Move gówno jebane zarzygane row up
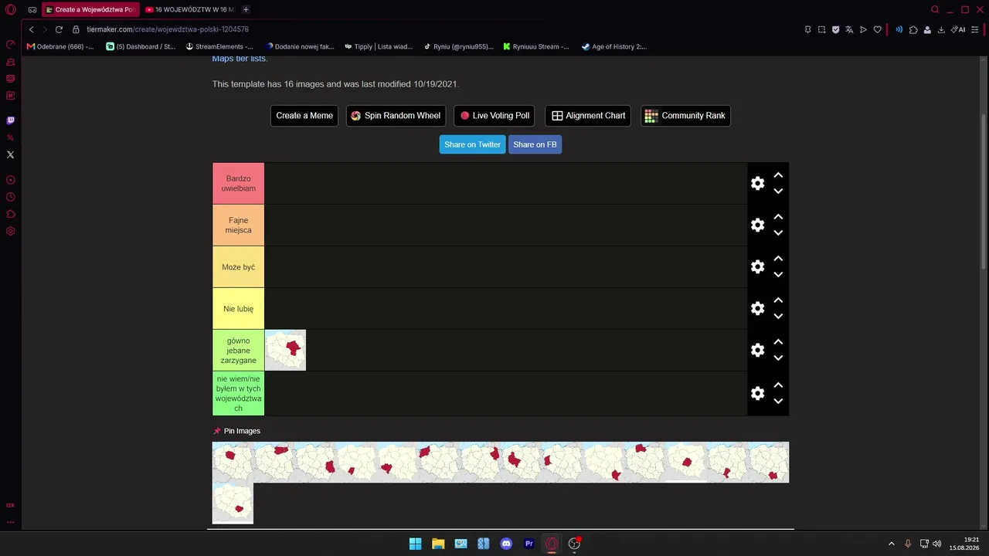This screenshot has width=989, height=556. point(778,342)
